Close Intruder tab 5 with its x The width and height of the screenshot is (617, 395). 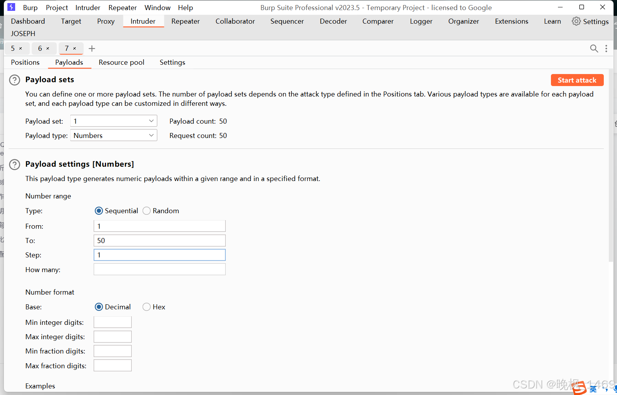click(x=21, y=48)
